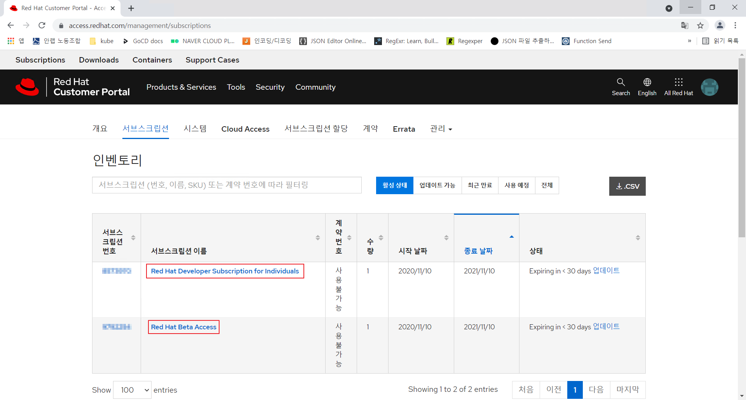Image resolution: width=746 pixels, height=400 pixels.
Task: Click 업데이트 link for Developer Subscription row
Action: click(x=606, y=271)
